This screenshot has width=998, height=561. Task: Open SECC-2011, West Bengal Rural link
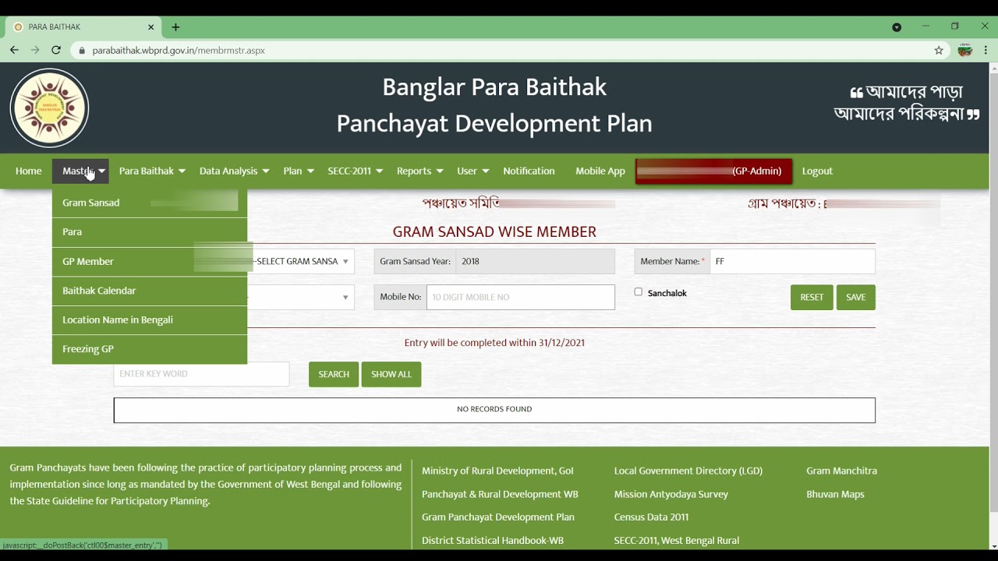click(x=677, y=540)
